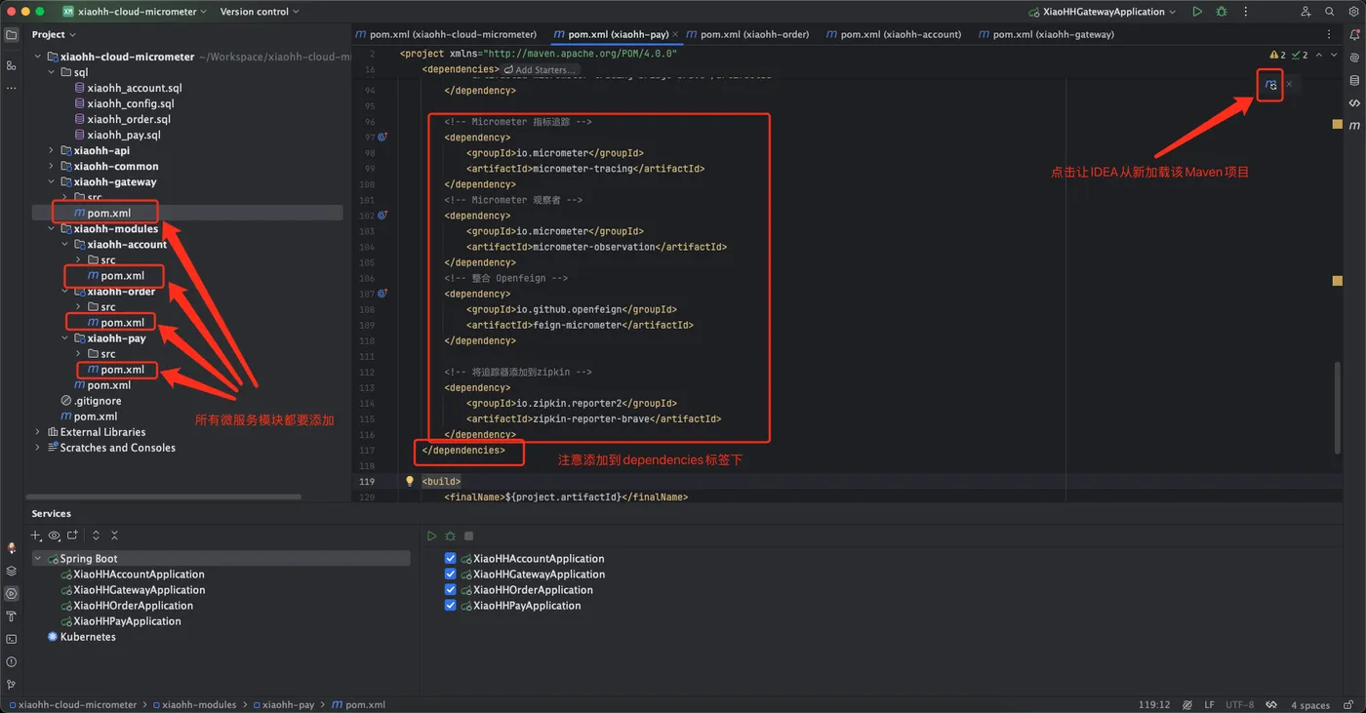The width and height of the screenshot is (1366, 713).
Task: Run XiaoHHGatewayApplication with the top Run button
Action: pyautogui.click(x=1197, y=12)
